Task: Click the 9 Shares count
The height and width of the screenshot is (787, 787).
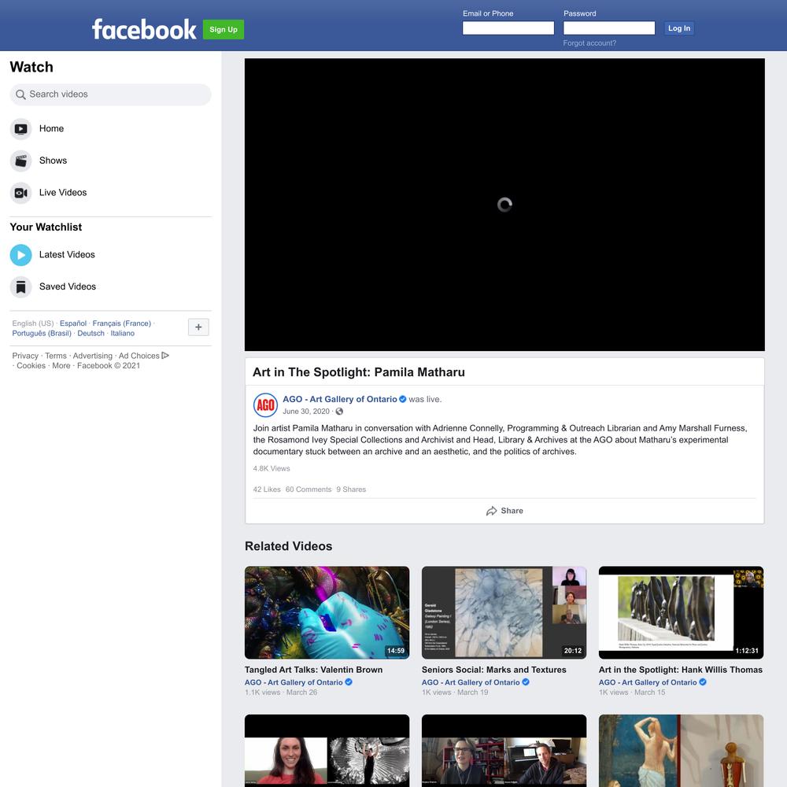Action: (x=351, y=490)
